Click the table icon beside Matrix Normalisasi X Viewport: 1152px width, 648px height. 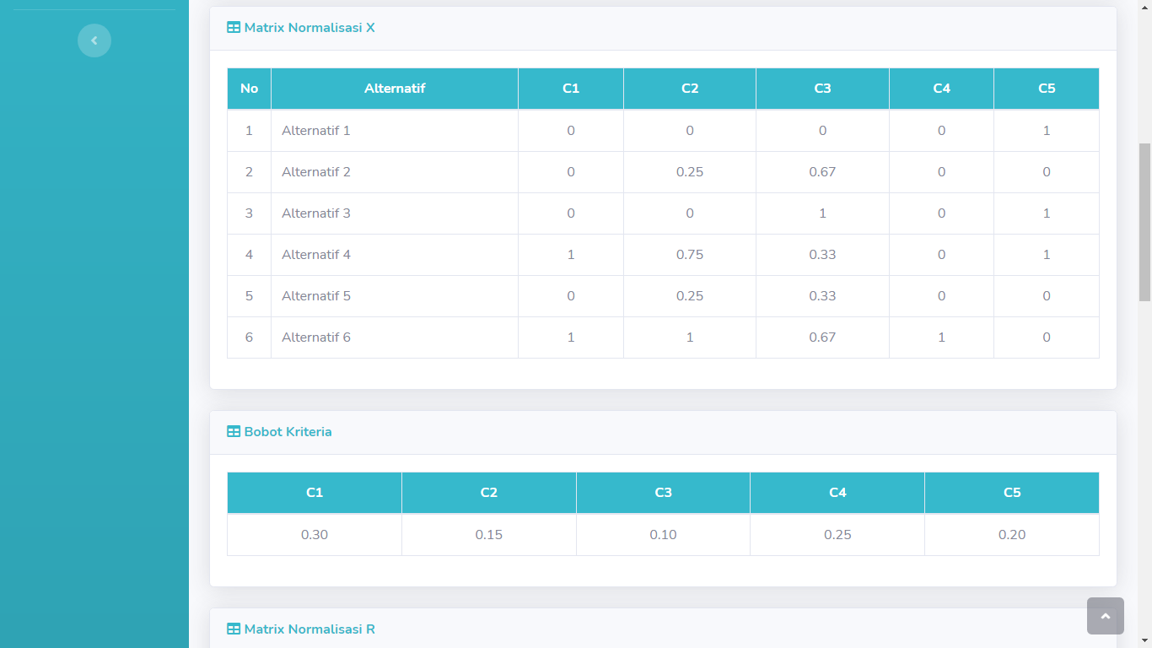pos(234,28)
